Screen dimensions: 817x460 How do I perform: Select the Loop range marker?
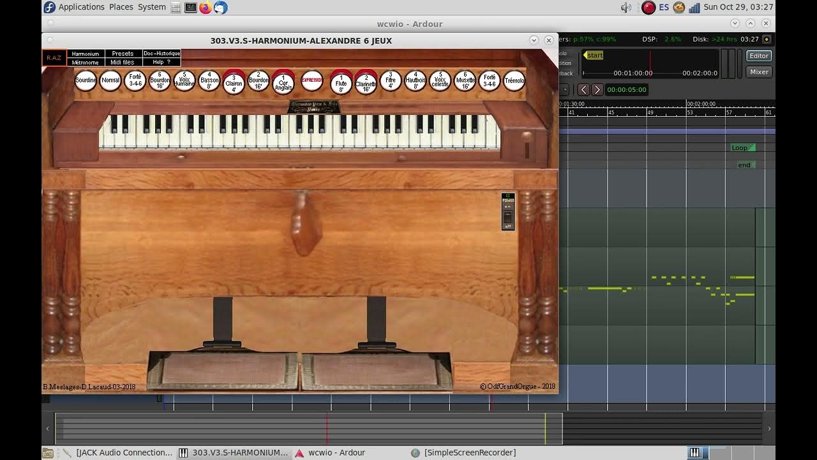[742, 148]
